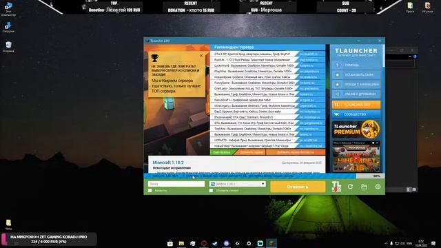
Task: Click the download progress bar
Action: coord(264,176)
